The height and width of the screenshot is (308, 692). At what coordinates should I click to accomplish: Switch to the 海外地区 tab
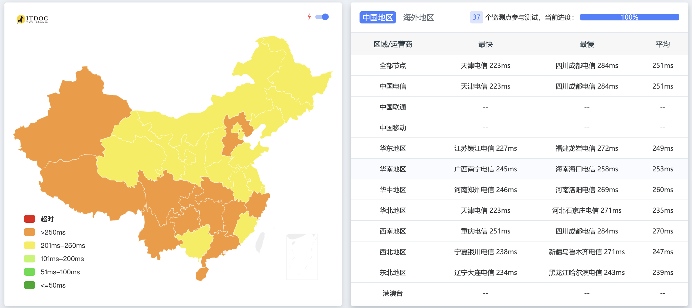tap(418, 17)
